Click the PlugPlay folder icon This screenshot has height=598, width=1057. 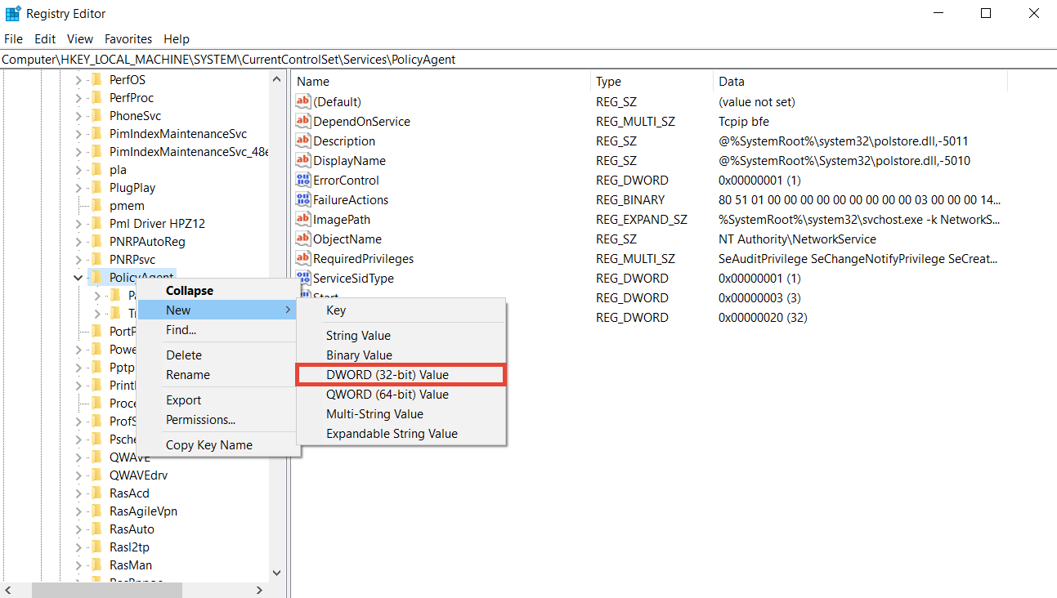pyautogui.click(x=96, y=188)
